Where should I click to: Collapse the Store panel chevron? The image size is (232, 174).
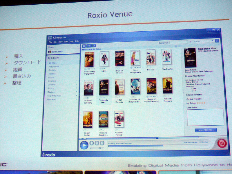[x=78, y=46]
